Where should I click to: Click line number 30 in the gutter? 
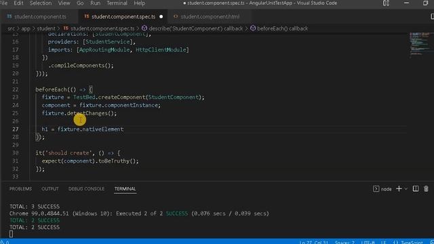coord(15,153)
